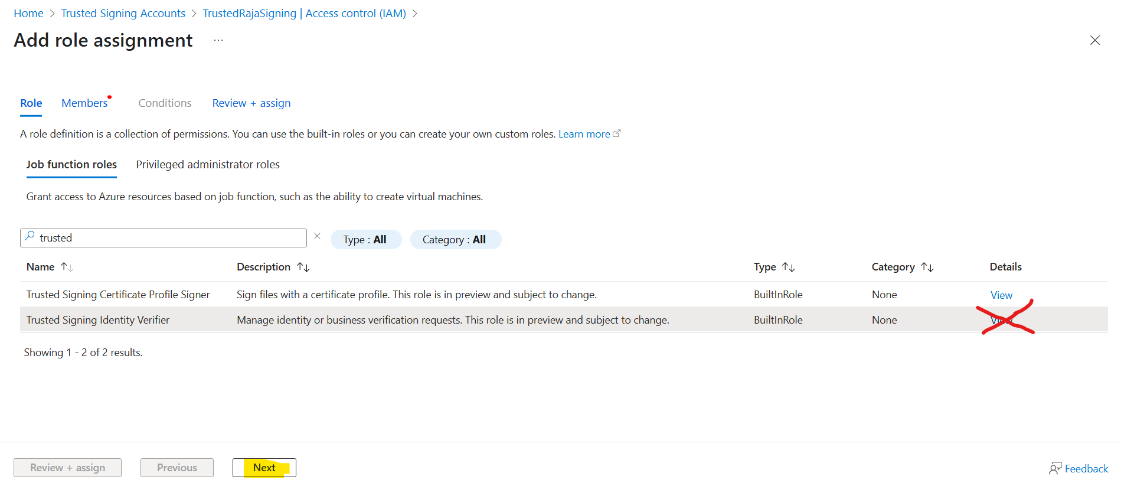Open the Learn more link
This screenshot has width=1121, height=486.
584,134
